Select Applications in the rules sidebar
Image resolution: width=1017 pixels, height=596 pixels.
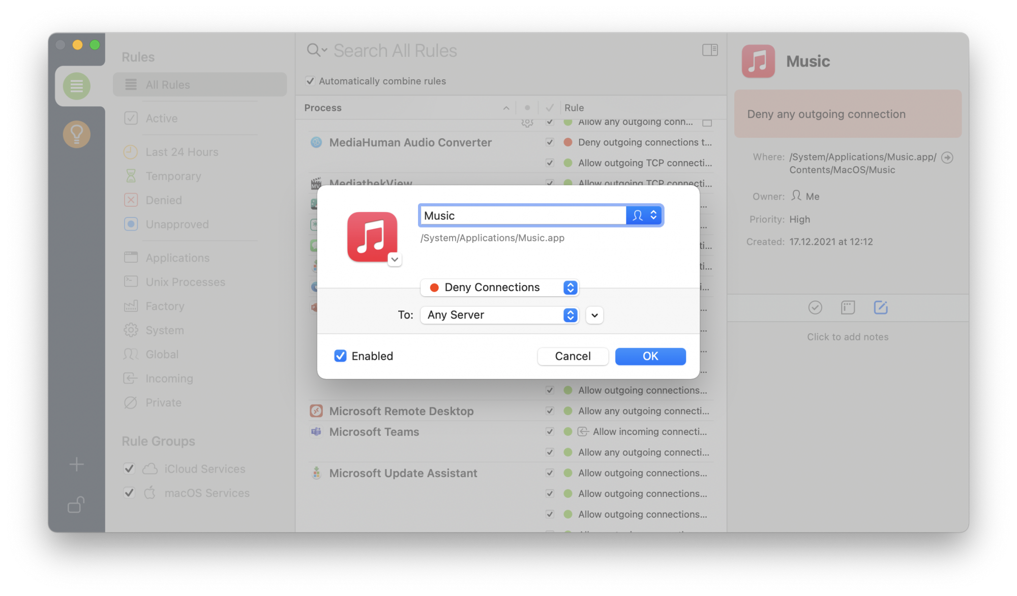point(177,258)
